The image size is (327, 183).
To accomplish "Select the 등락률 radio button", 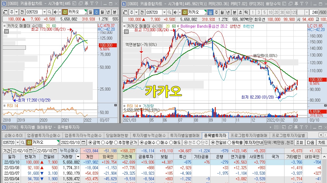I will [x=229, y=142].
